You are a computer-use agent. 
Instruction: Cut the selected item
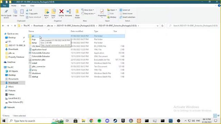pyautogui.click(x=29, y=10)
